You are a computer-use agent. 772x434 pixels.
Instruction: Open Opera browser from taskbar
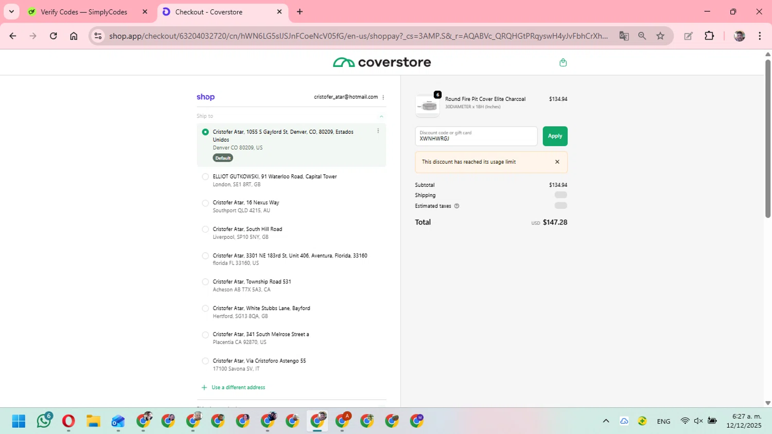(68, 421)
